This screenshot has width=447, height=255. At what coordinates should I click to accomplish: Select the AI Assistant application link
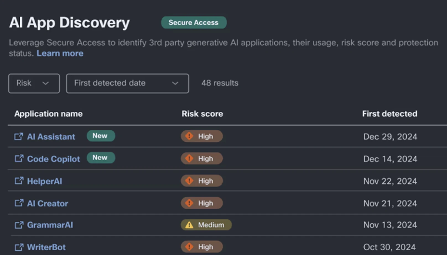[51, 136]
